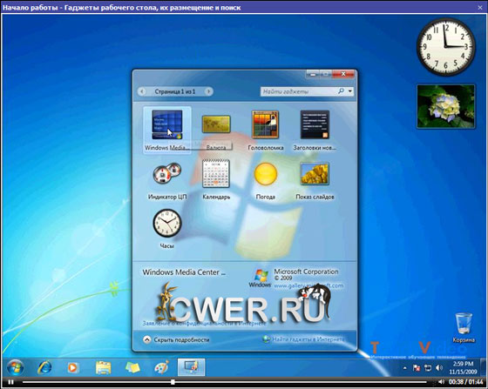
Task: Open Windows Explorer folder on the taskbar
Action: (104, 368)
